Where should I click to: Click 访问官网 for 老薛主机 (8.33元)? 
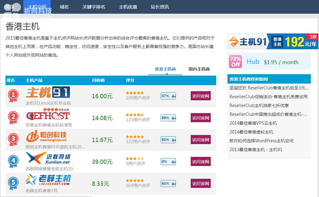point(201,183)
